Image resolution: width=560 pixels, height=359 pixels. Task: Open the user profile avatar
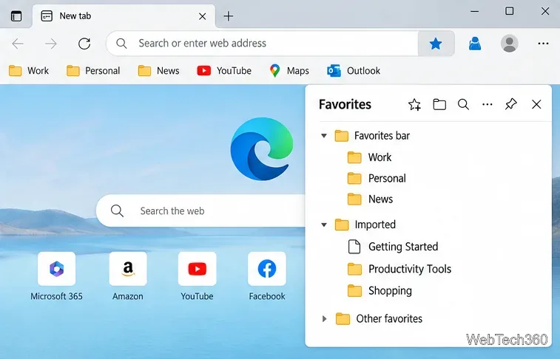pos(509,44)
